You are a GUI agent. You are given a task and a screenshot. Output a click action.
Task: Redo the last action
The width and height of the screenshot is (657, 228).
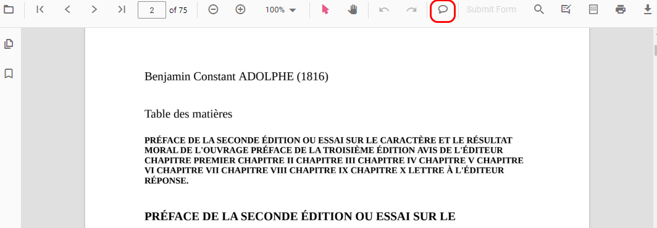tap(411, 10)
